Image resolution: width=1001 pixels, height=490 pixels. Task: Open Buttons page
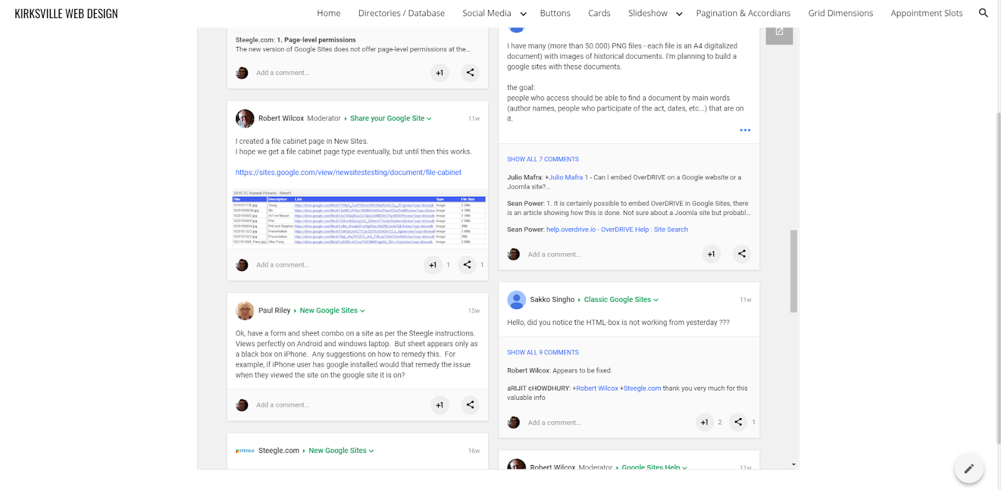point(555,13)
